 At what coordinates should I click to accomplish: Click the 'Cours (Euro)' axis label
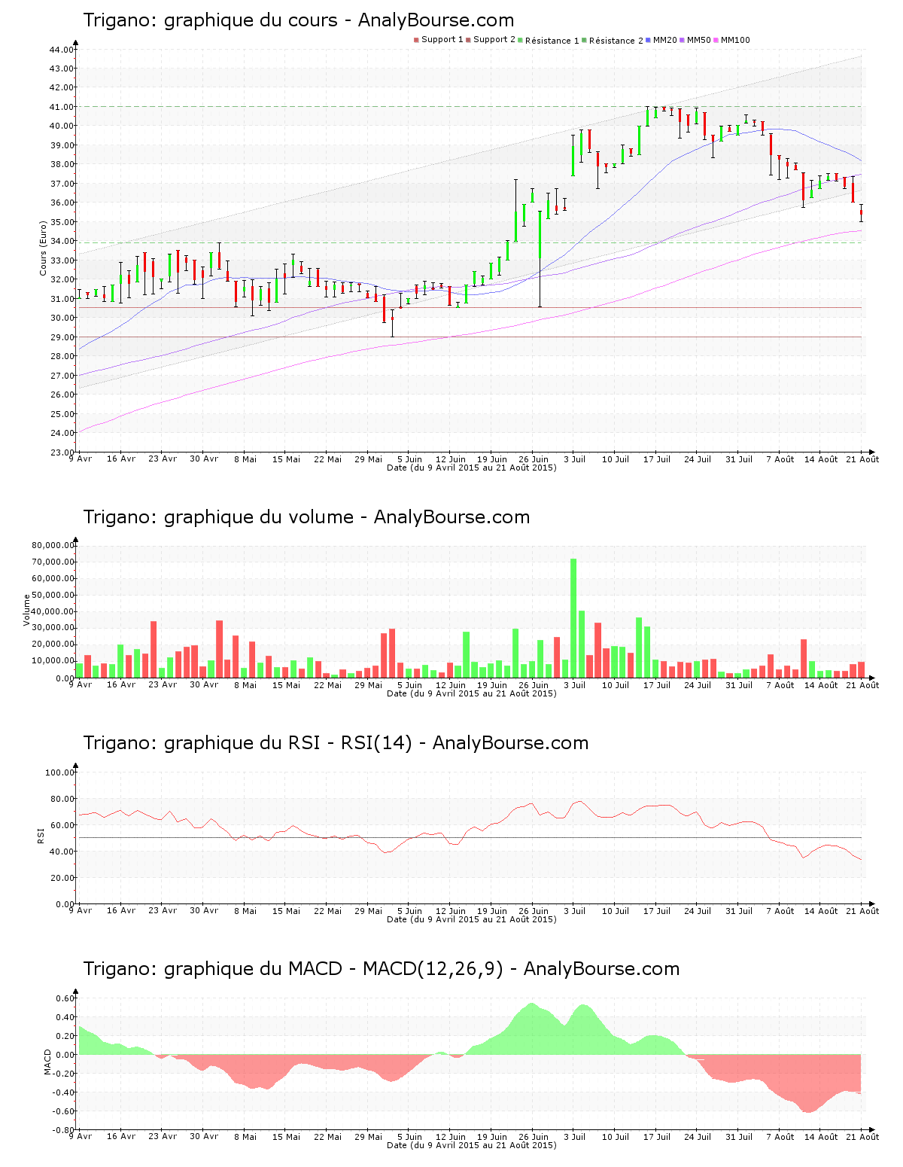pyautogui.click(x=44, y=248)
